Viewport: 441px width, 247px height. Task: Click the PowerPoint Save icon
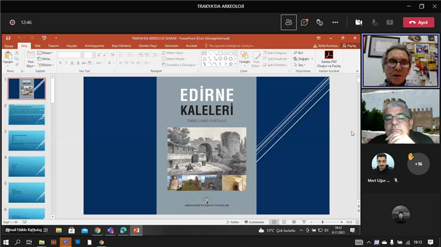coord(8,38)
